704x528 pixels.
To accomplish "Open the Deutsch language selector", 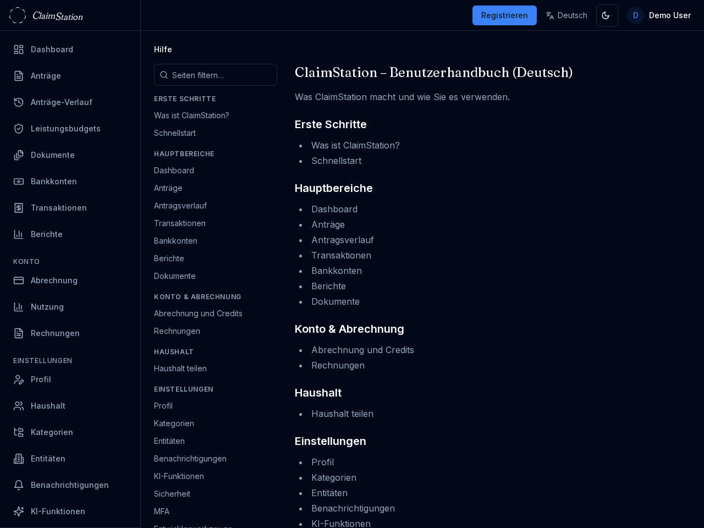I will tap(566, 15).
